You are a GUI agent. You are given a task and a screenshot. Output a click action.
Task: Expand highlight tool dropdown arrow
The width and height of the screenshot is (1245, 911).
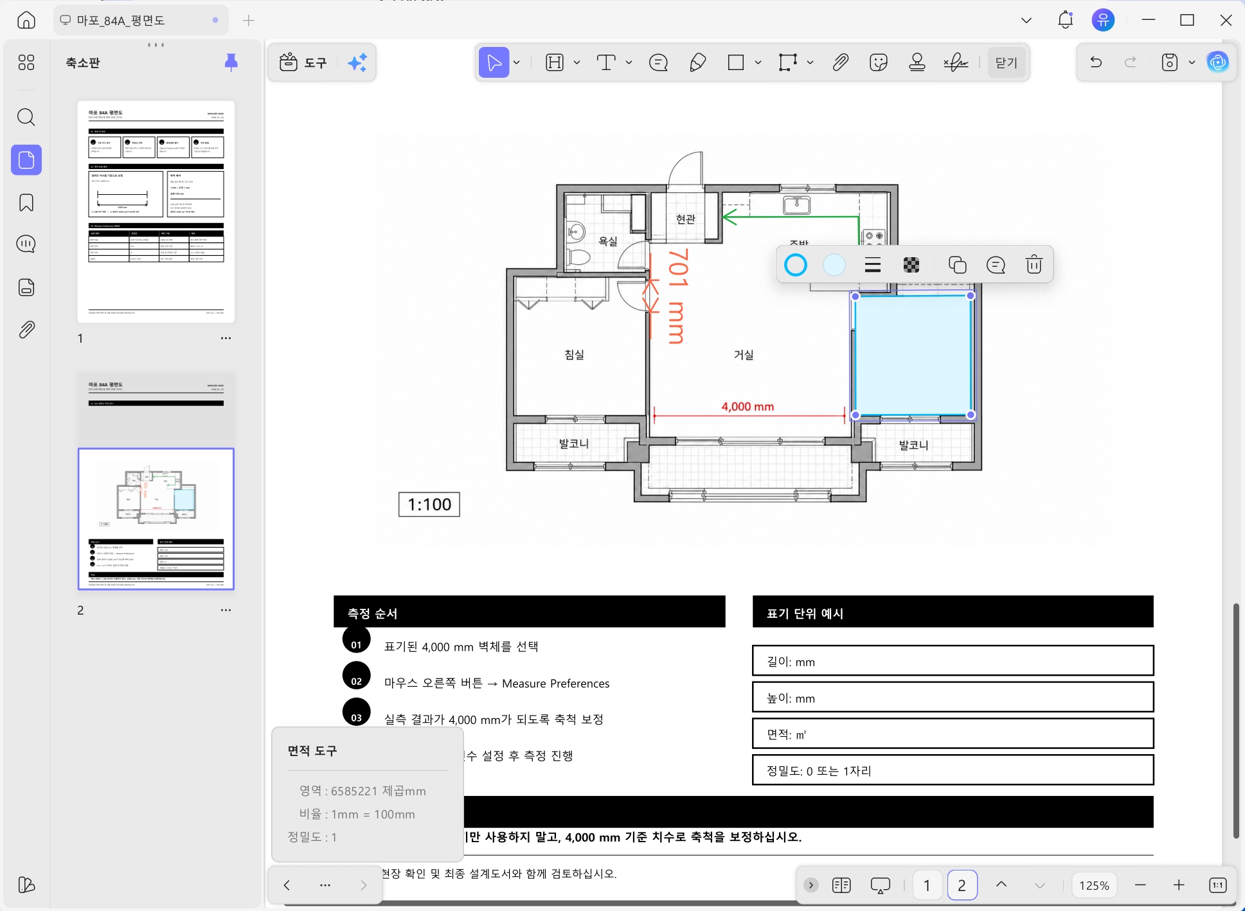tap(577, 62)
